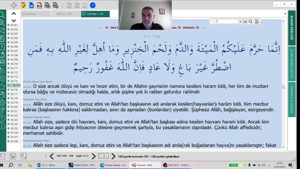Click the info icon in left sidebar
This screenshot has height=169, width=300.
[x=2, y=126]
